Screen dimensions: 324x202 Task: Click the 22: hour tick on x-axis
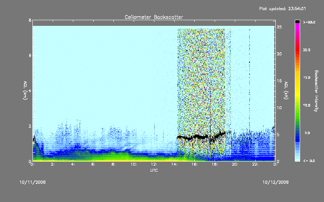255,164
